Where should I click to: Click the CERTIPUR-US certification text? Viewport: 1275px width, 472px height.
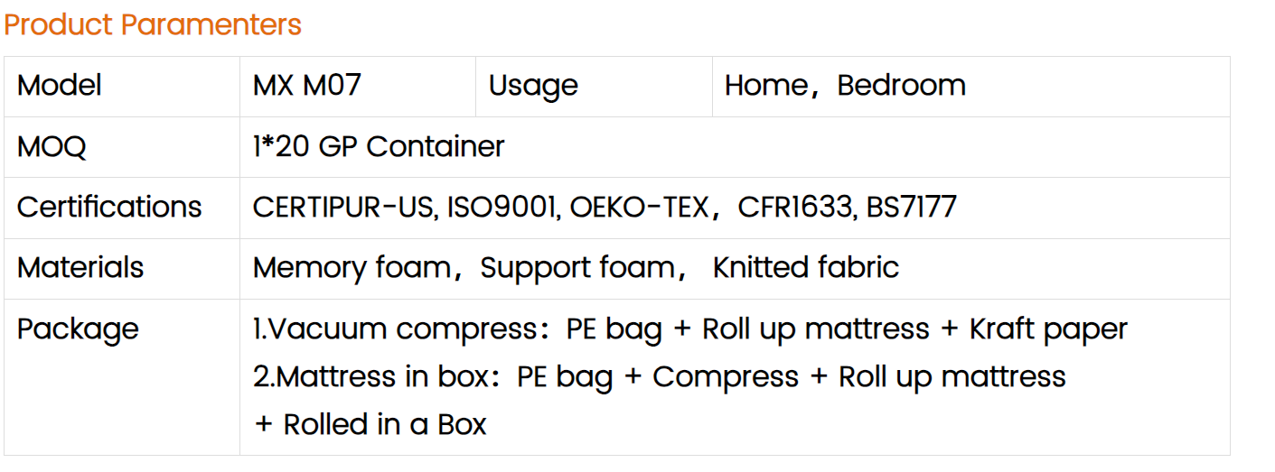[345, 208]
